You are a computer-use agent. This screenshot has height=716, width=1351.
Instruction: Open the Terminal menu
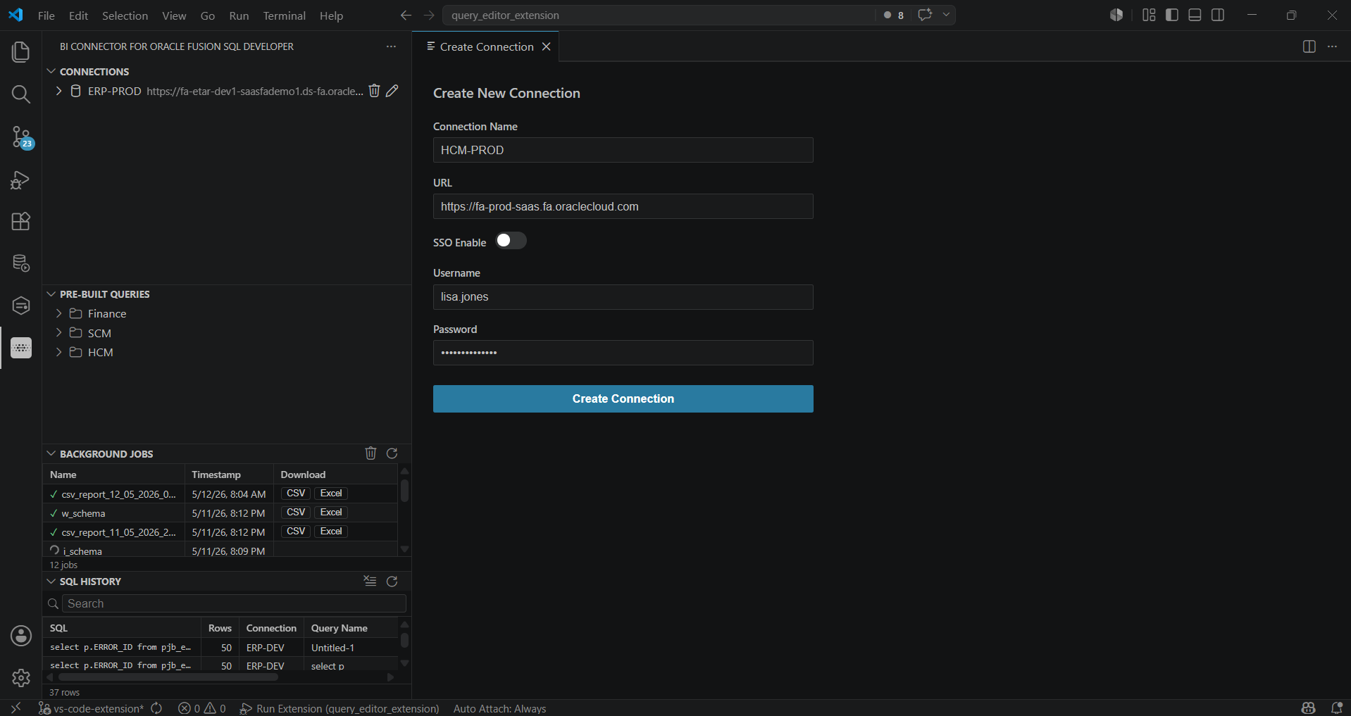(284, 15)
